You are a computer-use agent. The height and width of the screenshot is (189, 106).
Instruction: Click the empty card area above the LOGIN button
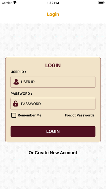point(53,122)
